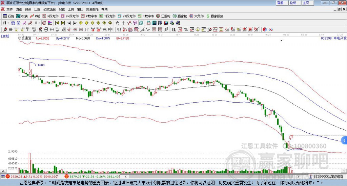
Task: Click the yin-yang symbol icon
Action: [x=265, y=29]
